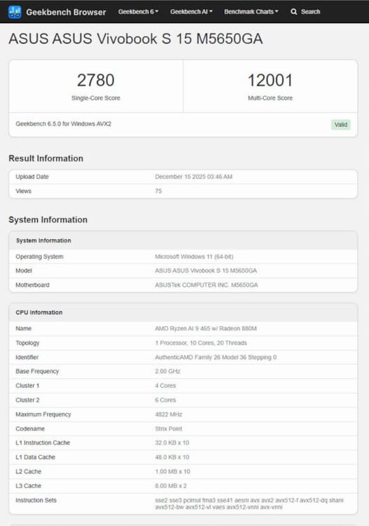Viewport: 369px width, 526px height.
Task: Select AMD Ryzen AI 9 465 name value
Action: 206,328
